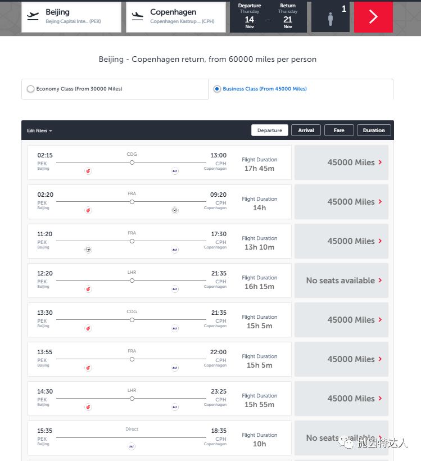Image resolution: width=421 pixels, height=461 pixels.
Task: Click red chevron next to 11:20 flight fare
Action: click(x=380, y=241)
